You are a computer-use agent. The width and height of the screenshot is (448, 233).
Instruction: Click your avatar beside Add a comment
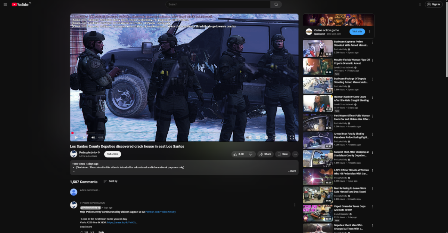(74, 192)
